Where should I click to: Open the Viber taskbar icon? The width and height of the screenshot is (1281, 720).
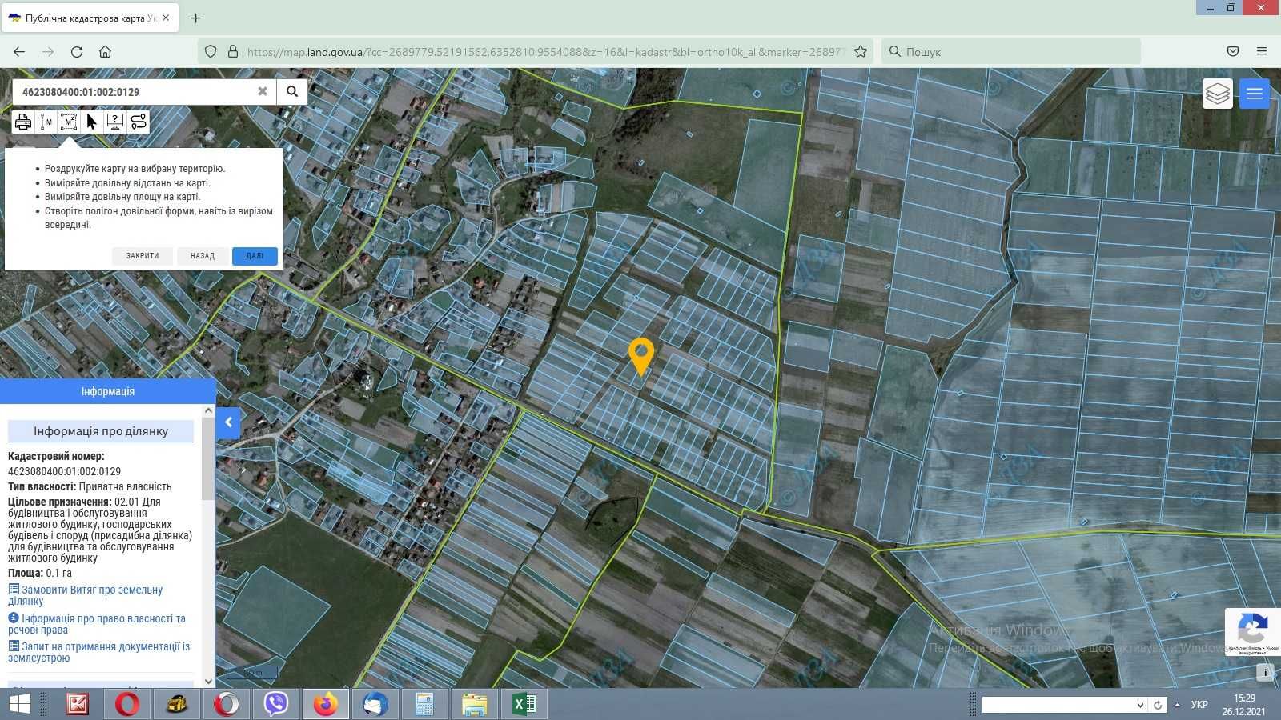pyautogui.click(x=276, y=704)
